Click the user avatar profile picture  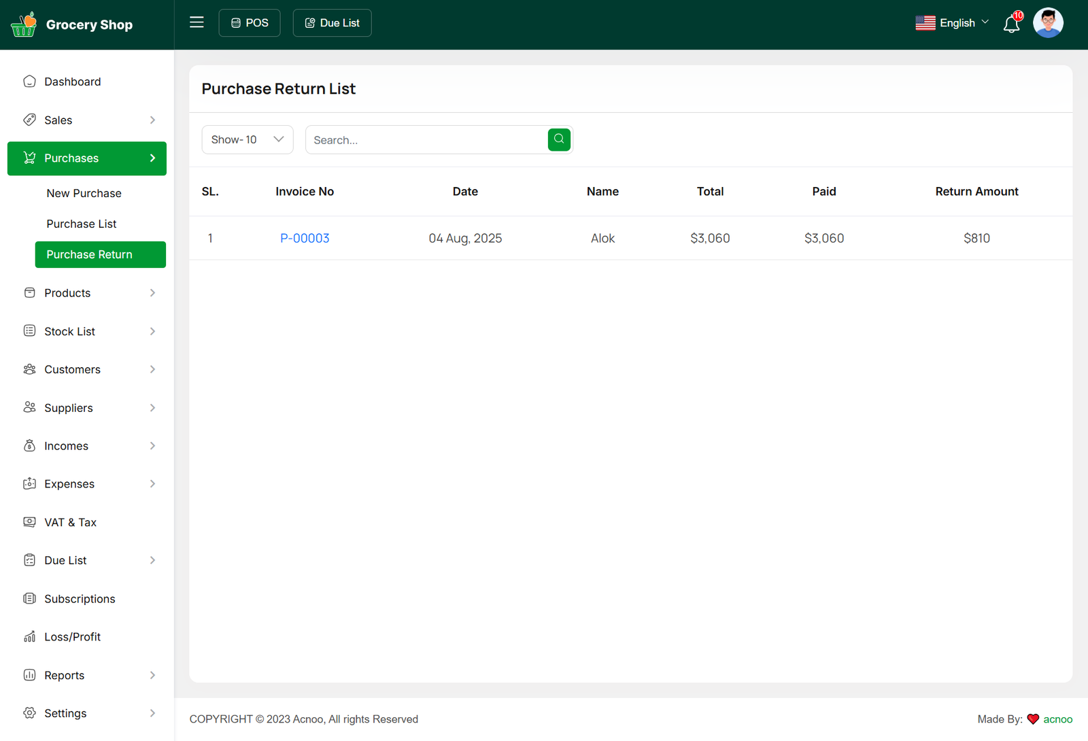[x=1047, y=23]
